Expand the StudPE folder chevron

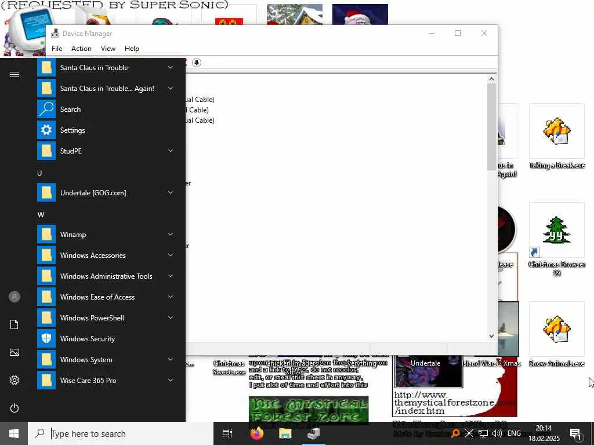coord(171,151)
